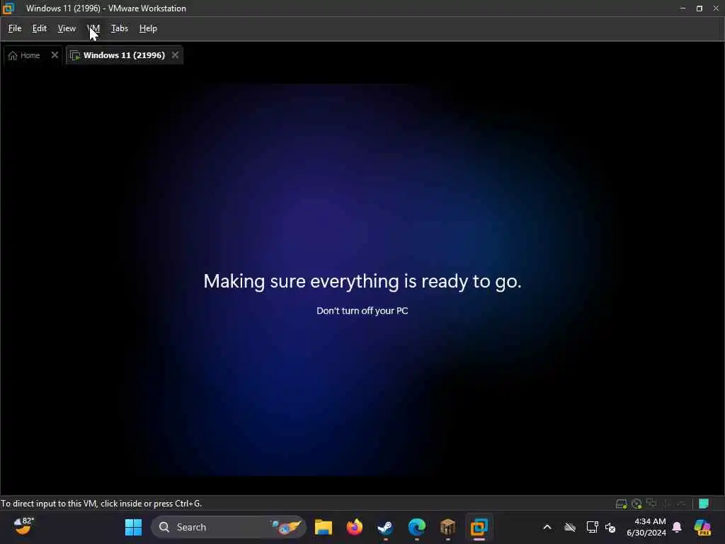Launch Firefox from the taskbar
Image resolution: width=725 pixels, height=544 pixels.
[x=355, y=527]
